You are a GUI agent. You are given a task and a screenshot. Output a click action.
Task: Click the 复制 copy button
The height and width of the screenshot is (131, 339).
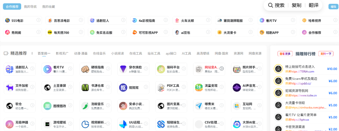pos(296,6)
